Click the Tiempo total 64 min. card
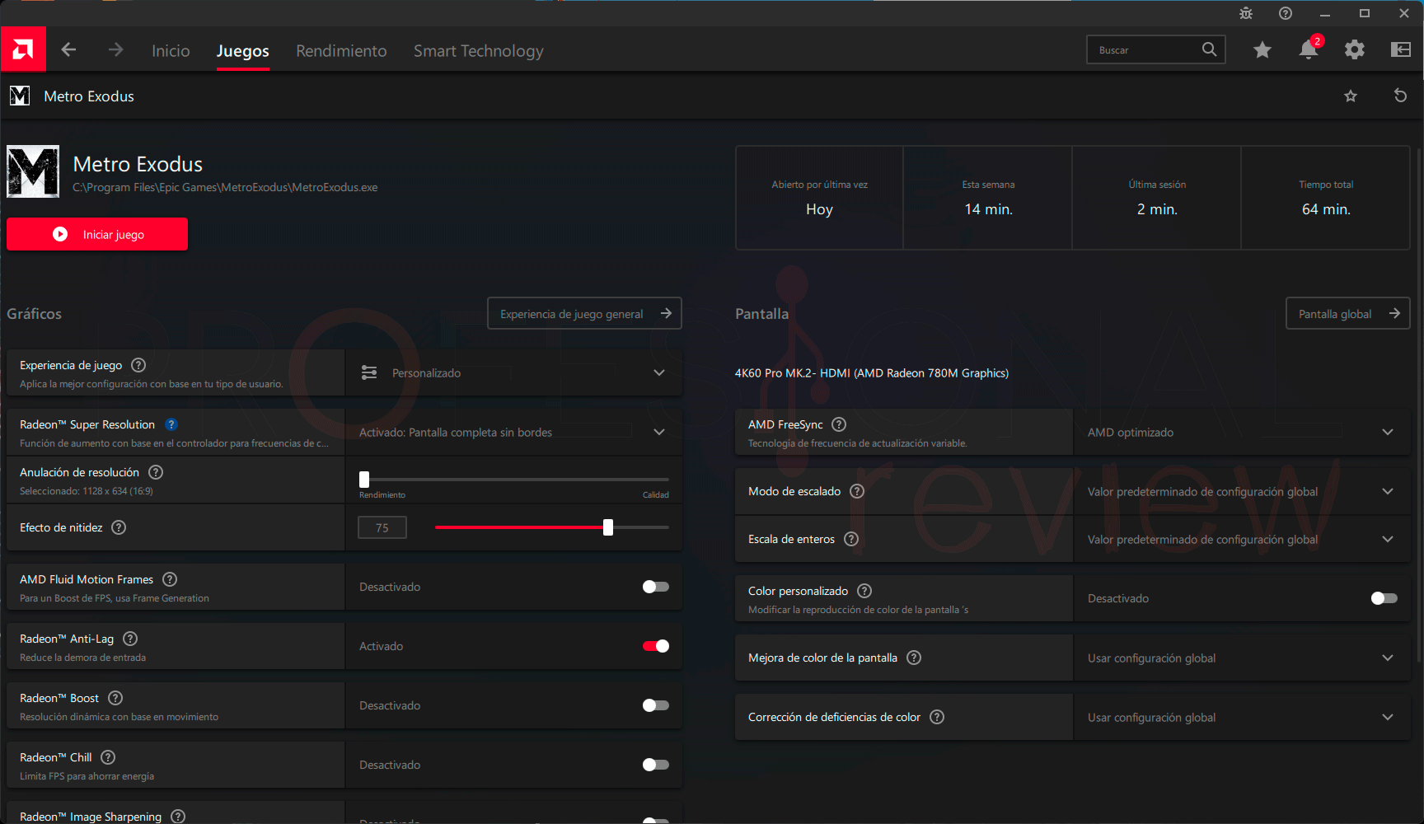The width and height of the screenshot is (1424, 824). [x=1326, y=198]
